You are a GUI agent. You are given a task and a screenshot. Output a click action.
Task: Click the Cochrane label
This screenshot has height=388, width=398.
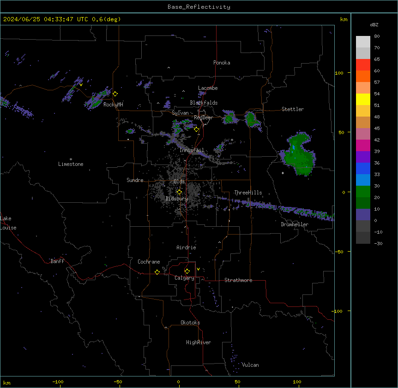coord(149,262)
